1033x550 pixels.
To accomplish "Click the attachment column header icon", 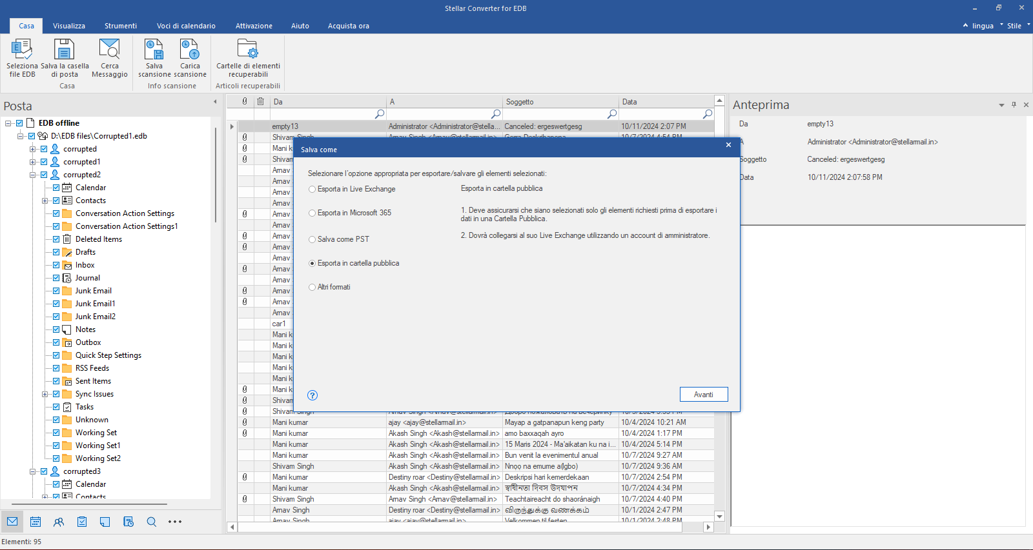I will 245,101.
